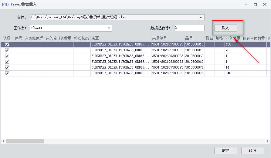Click the 品名 column header
The height and width of the screenshot is (158, 271).
tap(209, 38)
